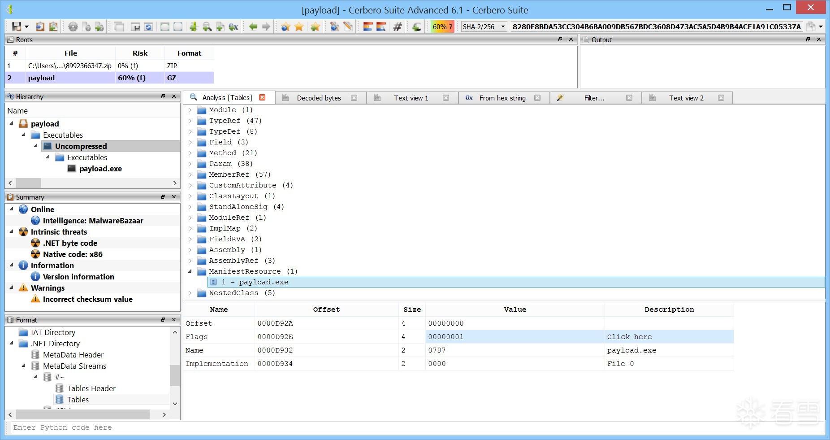Viewport: 830px width, 440px height.
Task: Click the warning triangle beside Incorrect checksum value
Action: coord(35,299)
